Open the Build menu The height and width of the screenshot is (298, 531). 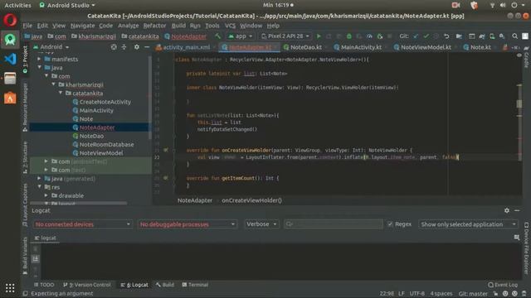178,26
